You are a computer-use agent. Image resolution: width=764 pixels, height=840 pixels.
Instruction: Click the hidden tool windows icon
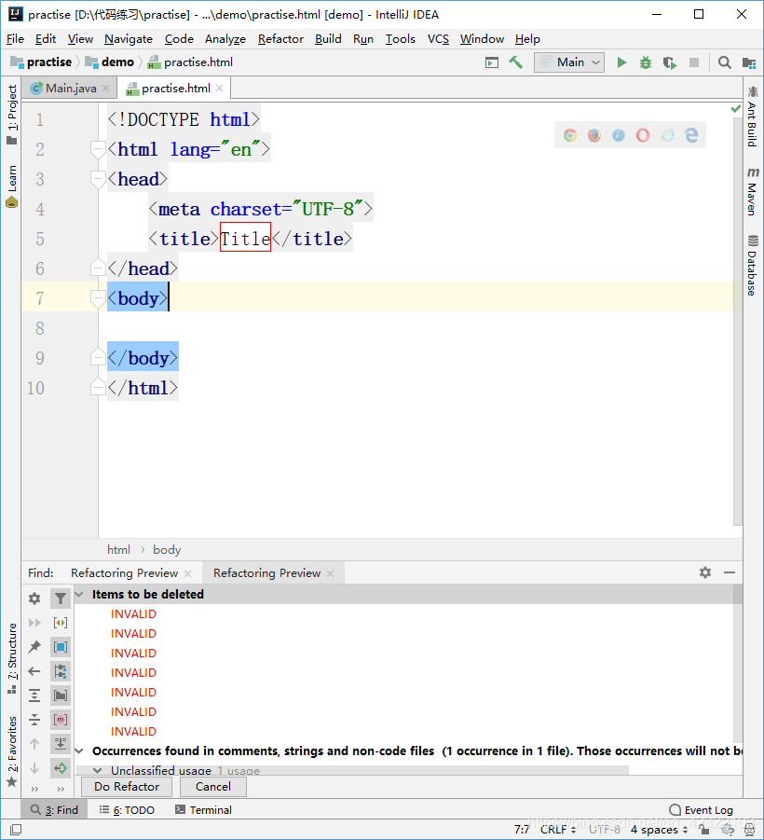click(x=16, y=830)
